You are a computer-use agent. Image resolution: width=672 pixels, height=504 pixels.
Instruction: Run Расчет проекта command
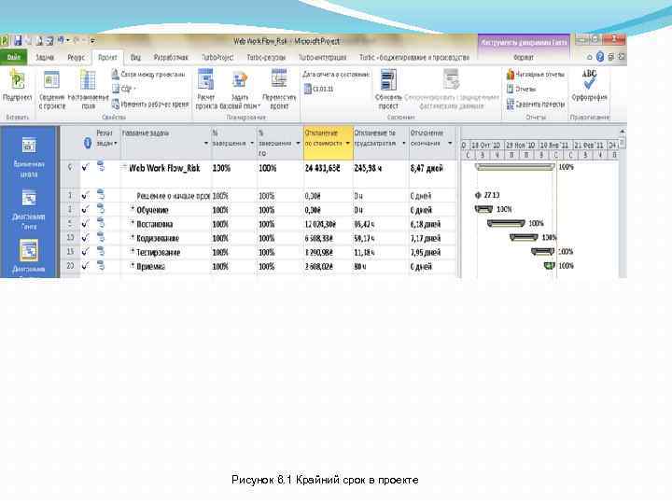coord(206,90)
